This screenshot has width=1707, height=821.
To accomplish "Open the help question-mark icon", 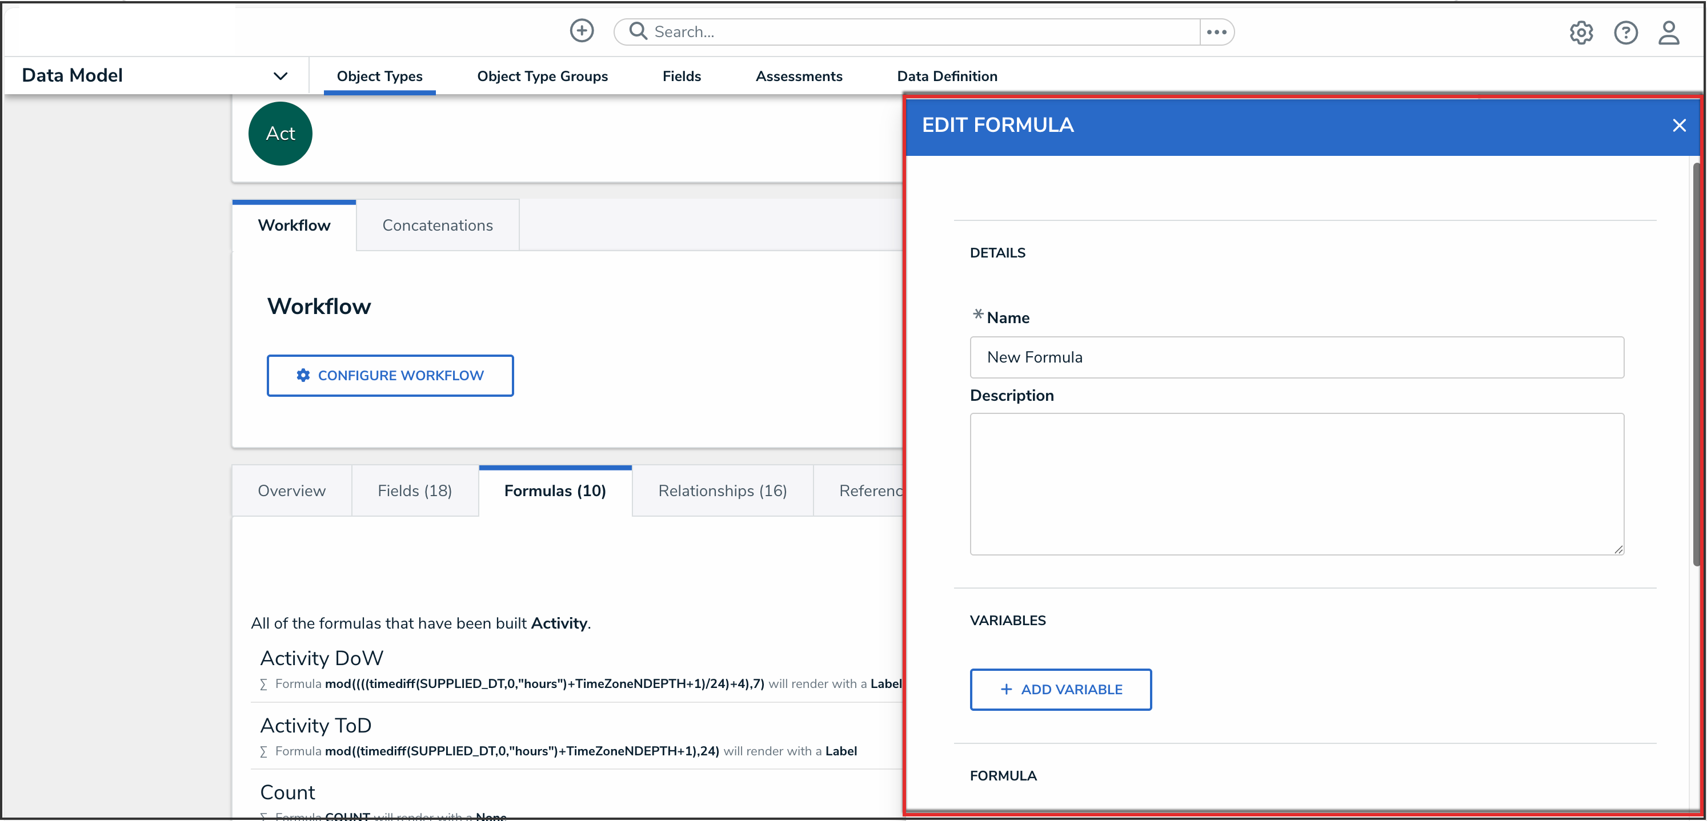I will point(1625,33).
